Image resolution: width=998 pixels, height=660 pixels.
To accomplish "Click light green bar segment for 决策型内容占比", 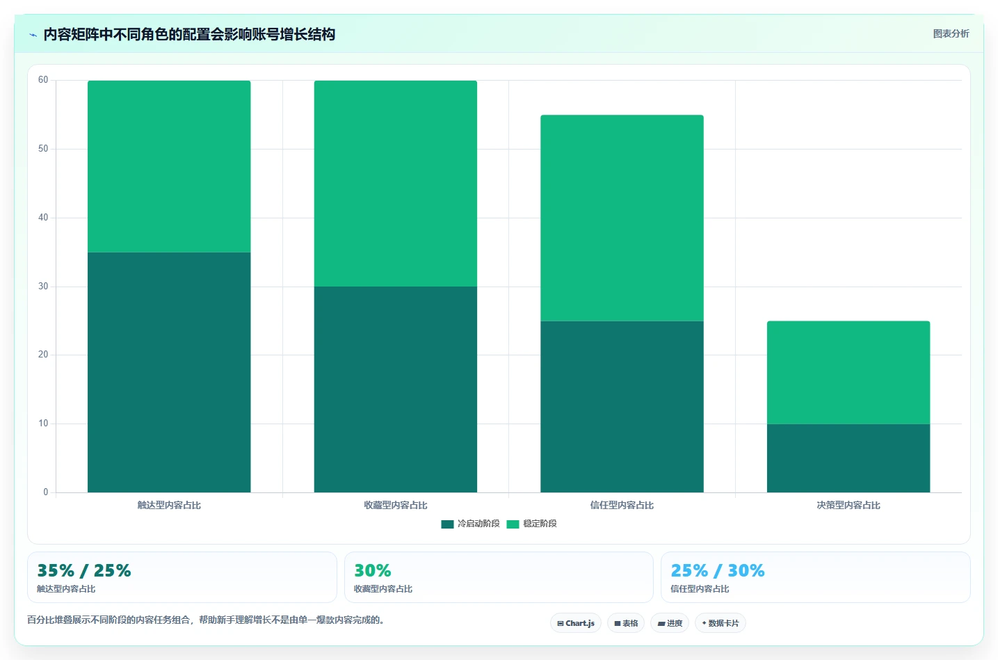I will tap(848, 373).
